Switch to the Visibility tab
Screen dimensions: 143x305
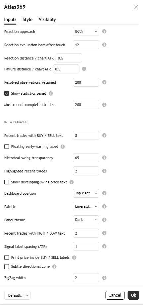pos(47,20)
